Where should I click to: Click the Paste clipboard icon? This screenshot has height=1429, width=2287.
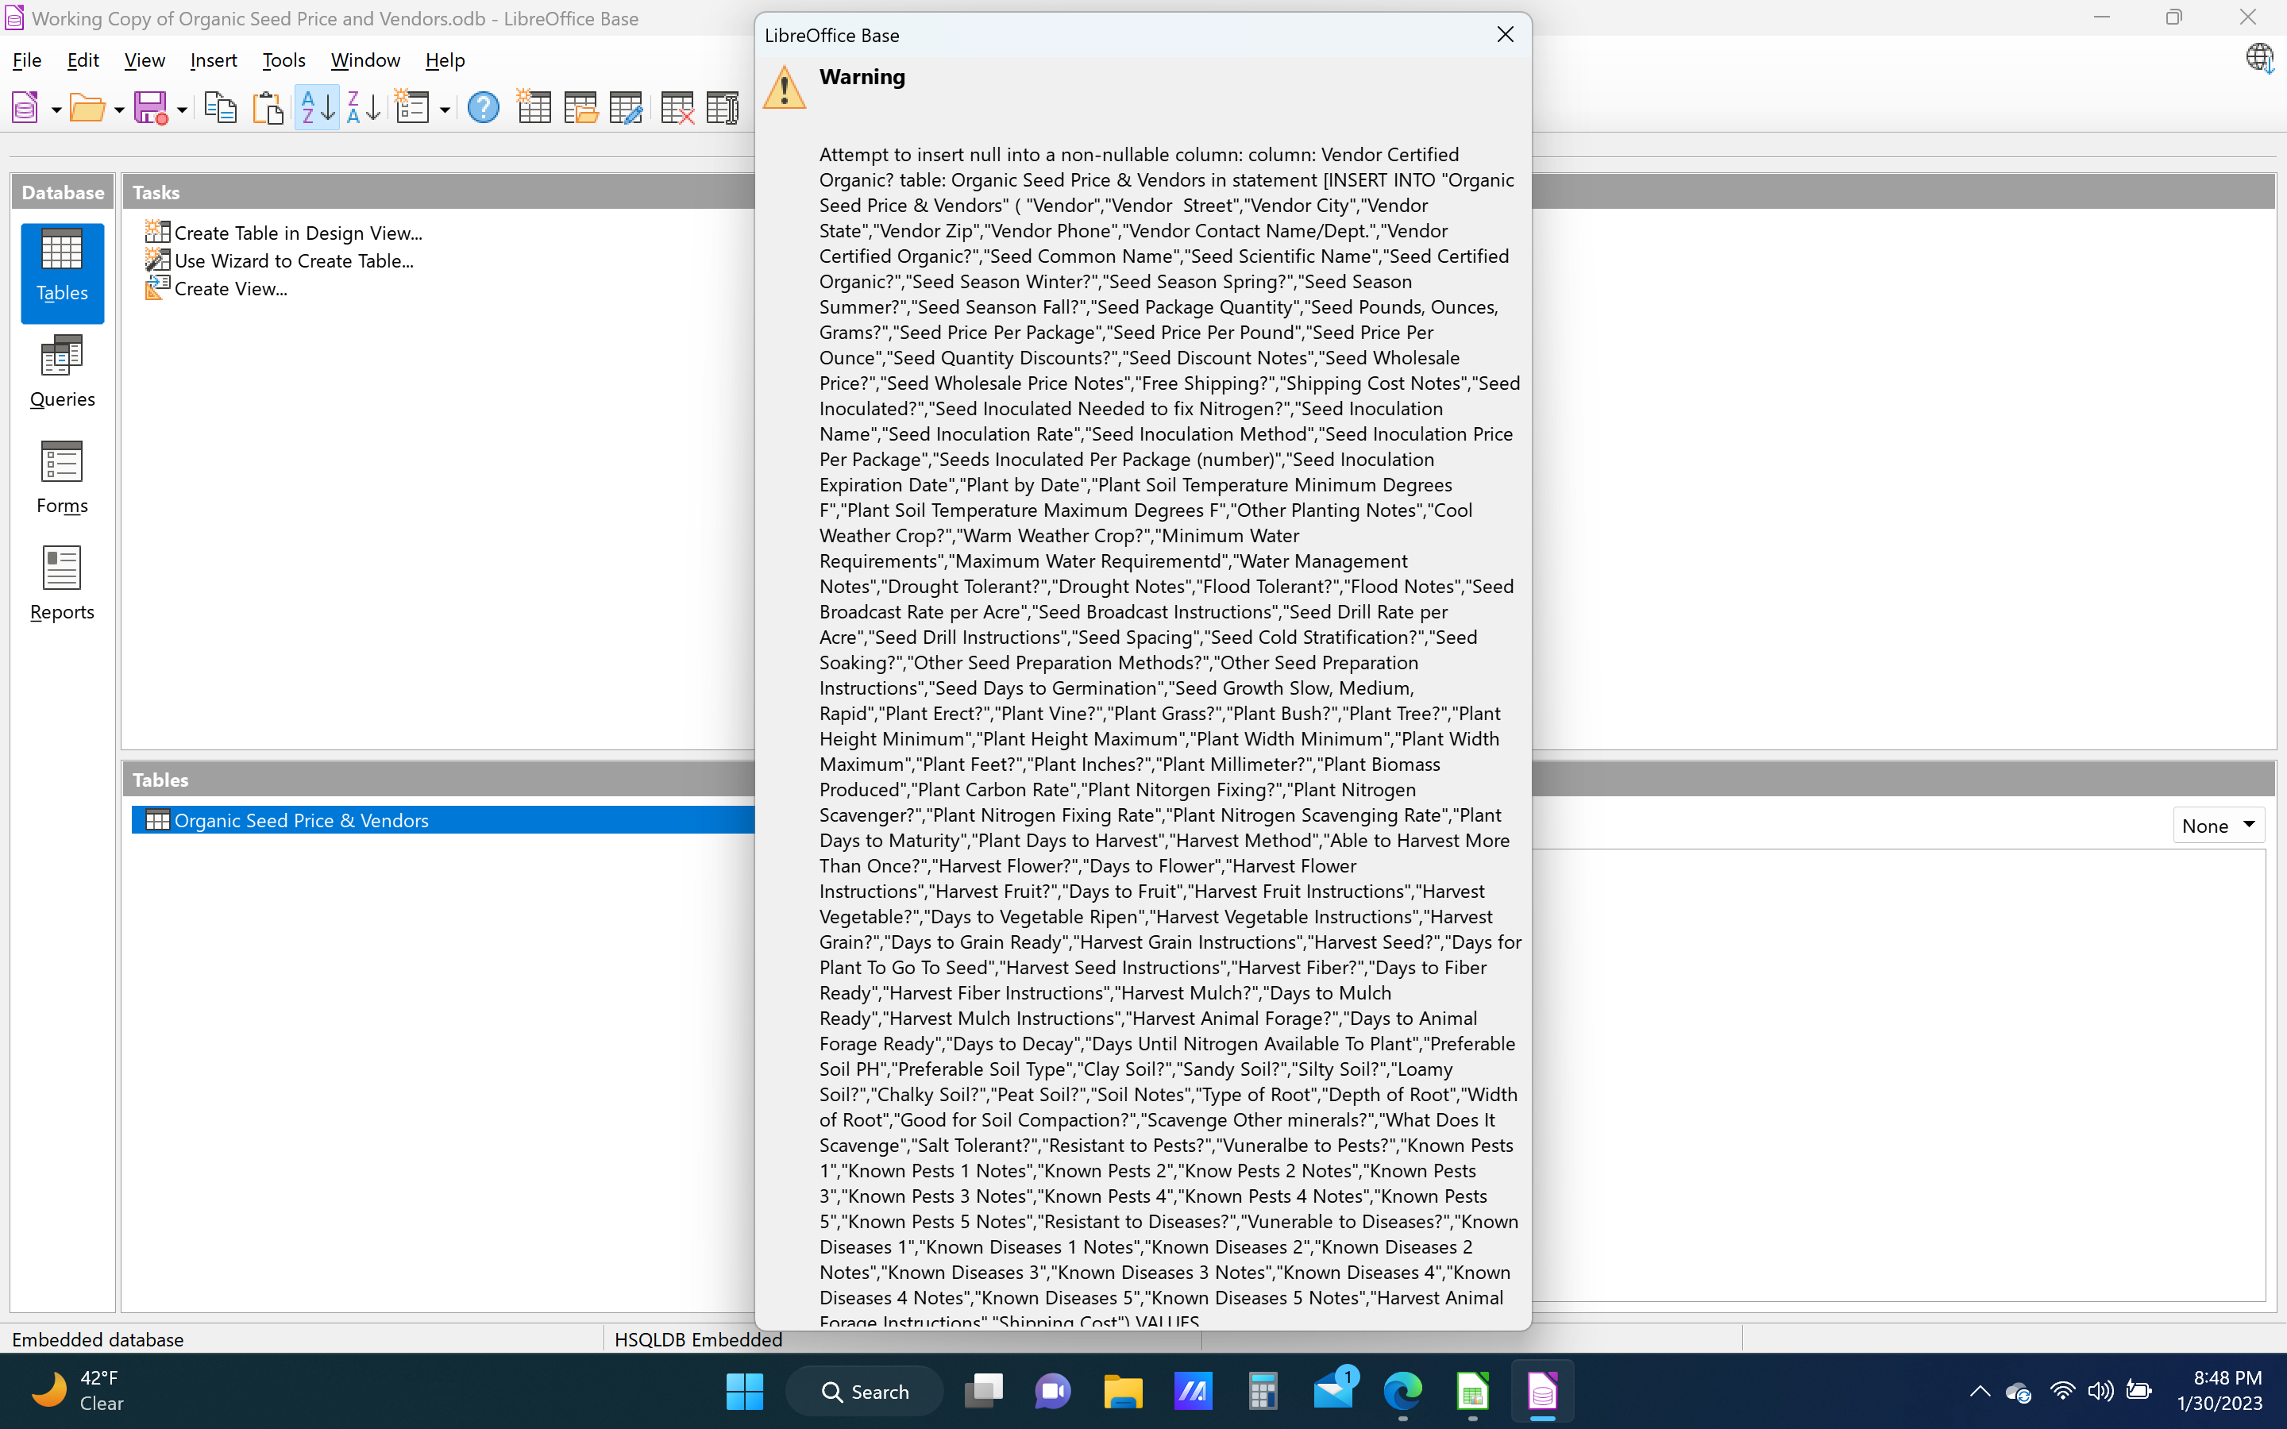(268, 108)
